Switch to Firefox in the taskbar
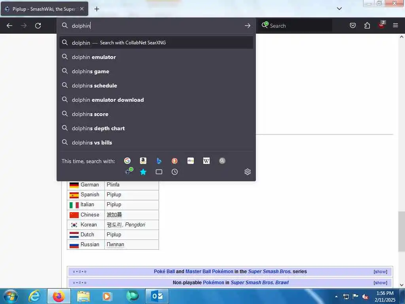This screenshot has height=304, width=405. (59, 296)
